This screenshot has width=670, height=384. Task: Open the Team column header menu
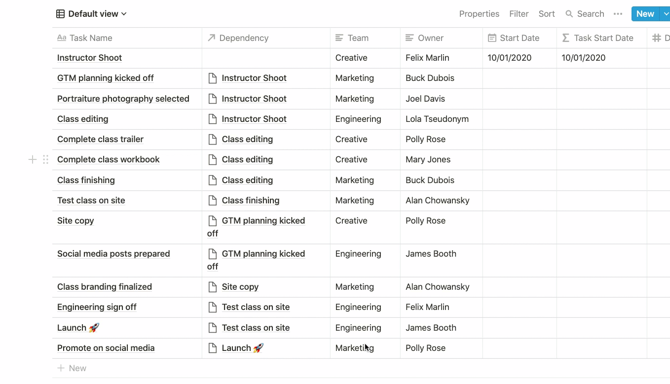coord(358,38)
